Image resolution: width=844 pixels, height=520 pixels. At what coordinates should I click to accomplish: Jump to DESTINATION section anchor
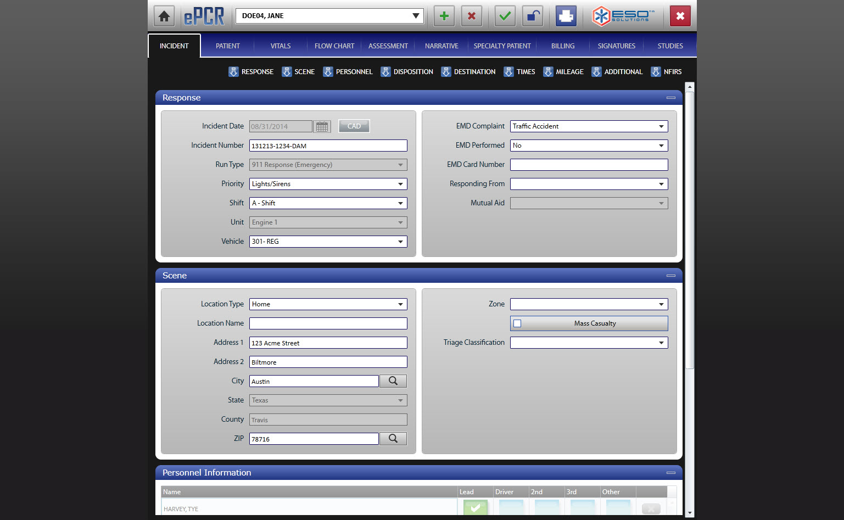coord(468,72)
